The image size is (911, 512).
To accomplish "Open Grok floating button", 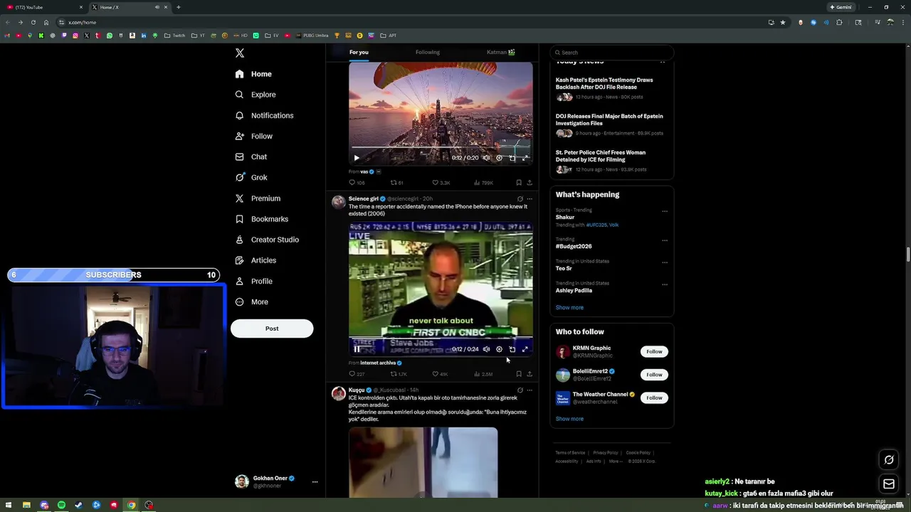I will click(x=889, y=460).
